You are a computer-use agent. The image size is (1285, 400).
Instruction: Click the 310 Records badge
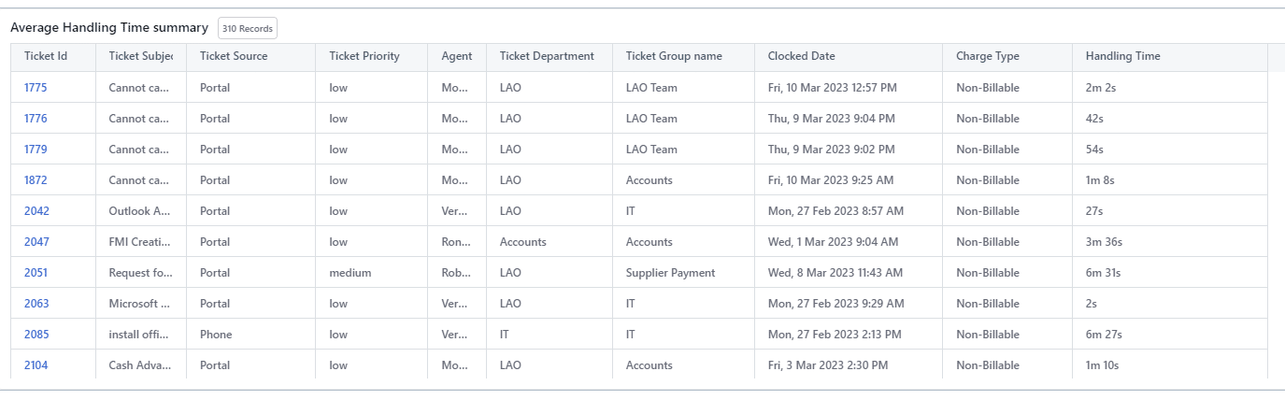(x=248, y=29)
